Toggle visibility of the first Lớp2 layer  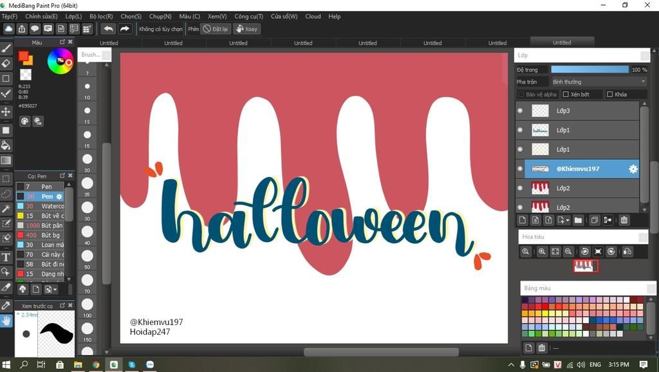[520, 188]
